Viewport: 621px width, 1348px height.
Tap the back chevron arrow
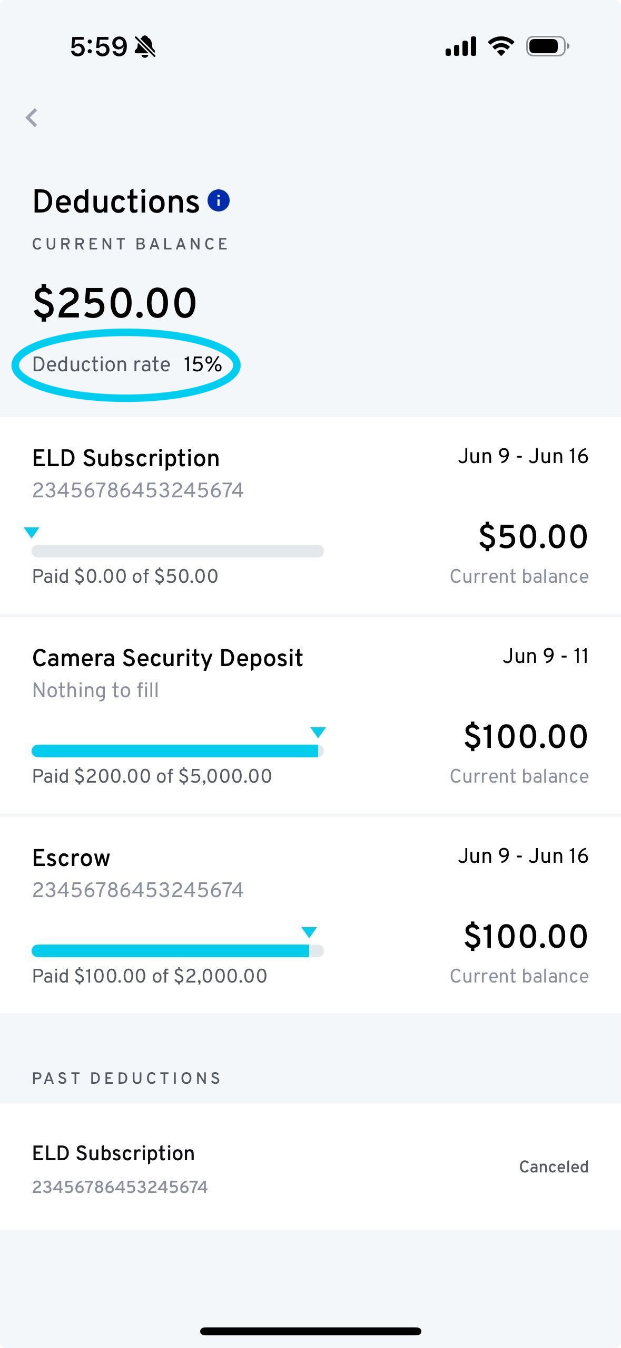[x=32, y=118]
